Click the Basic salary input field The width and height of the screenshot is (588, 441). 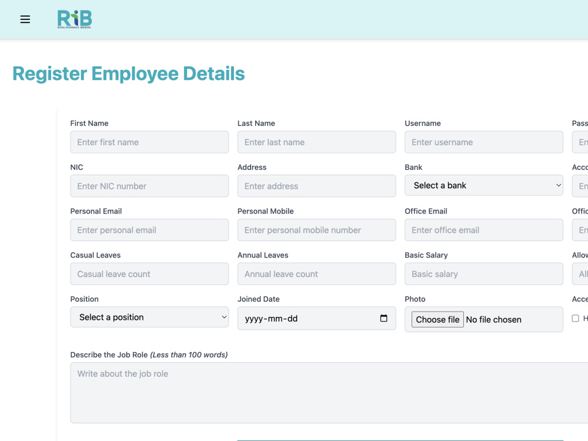click(x=484, y=274)
